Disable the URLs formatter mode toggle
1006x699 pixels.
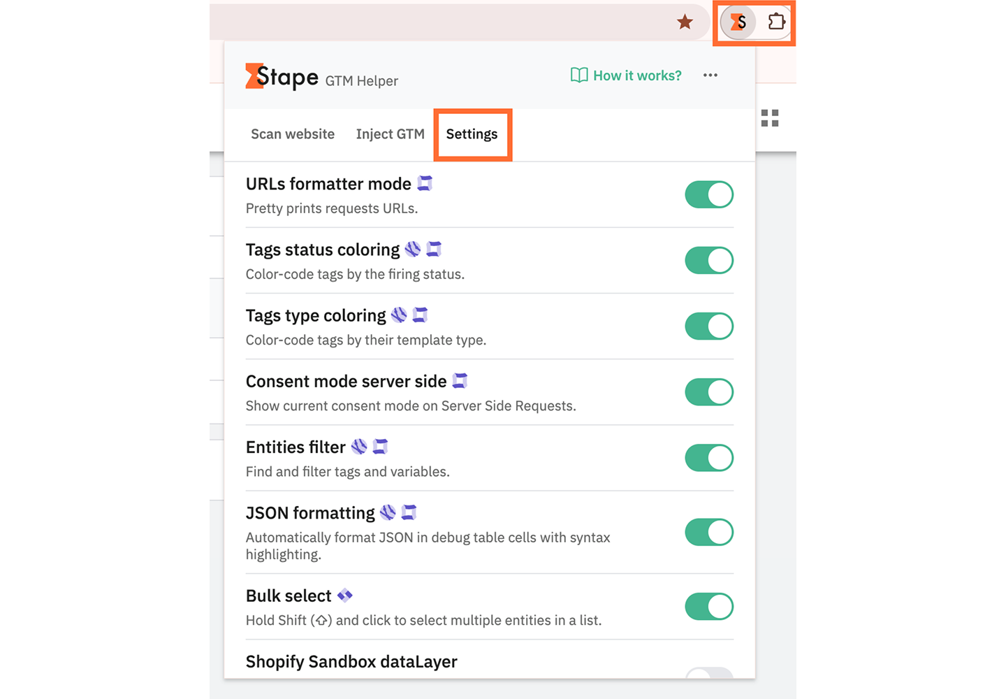point(709,194)
